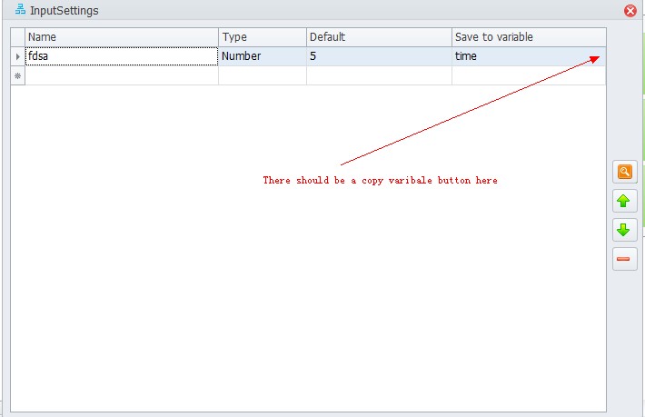The width and height of the screenshot is (645, 417).
Task: Select the default value 5 cell
Action: [379, 56]
